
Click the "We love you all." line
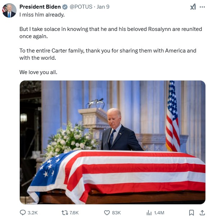[38, 72]
